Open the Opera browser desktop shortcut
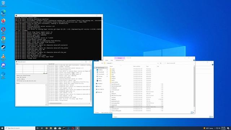Viewport: 231px width, 130px height. tap(3, 30)
